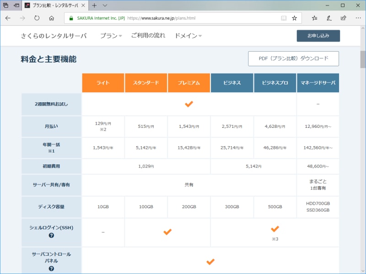
Task: Click the サーバー共有/専有 row label
Action: click(51, 185)
